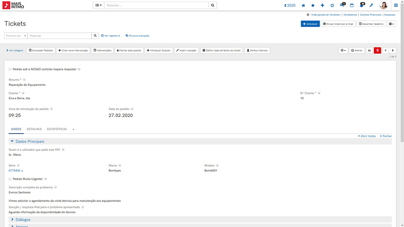Click the Alterar edit button
Screen dimensions: 404x227
pos(357,50)
